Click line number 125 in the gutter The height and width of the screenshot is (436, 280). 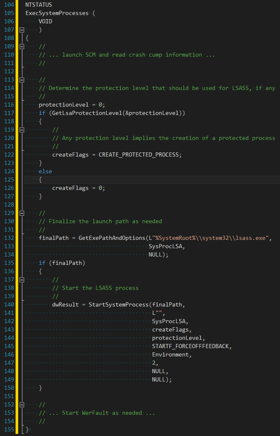coord(8,179)
